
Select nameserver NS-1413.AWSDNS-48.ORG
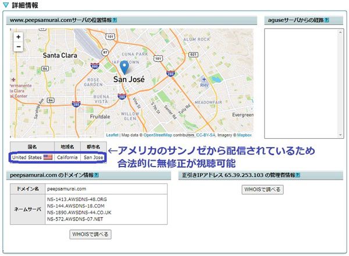pos(77,199)
